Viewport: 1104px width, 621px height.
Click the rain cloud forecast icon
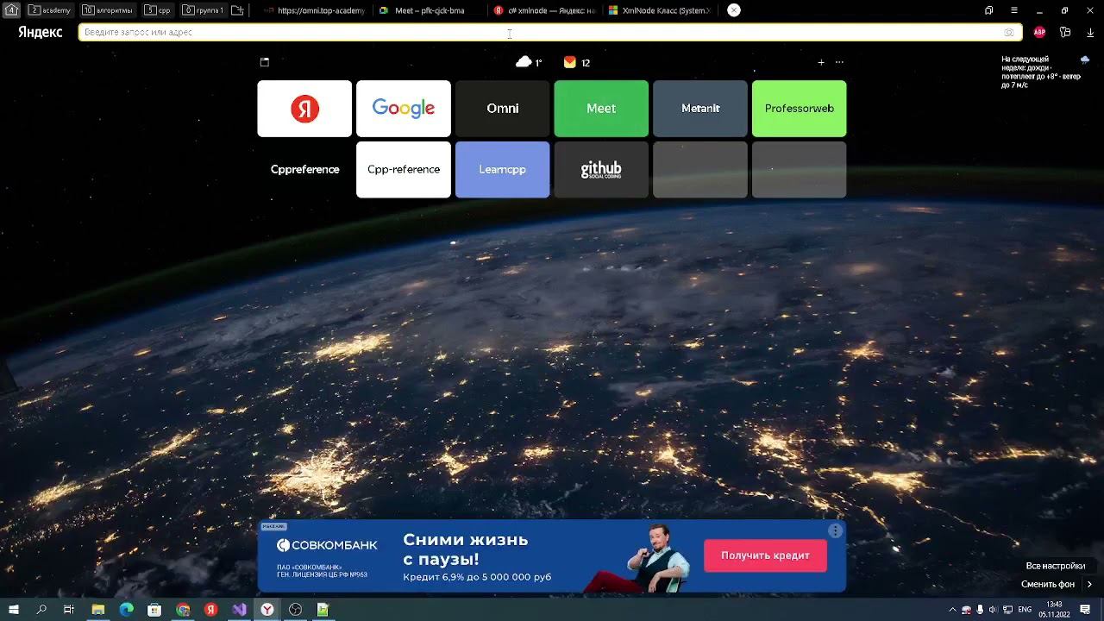tap(1085, 60)
